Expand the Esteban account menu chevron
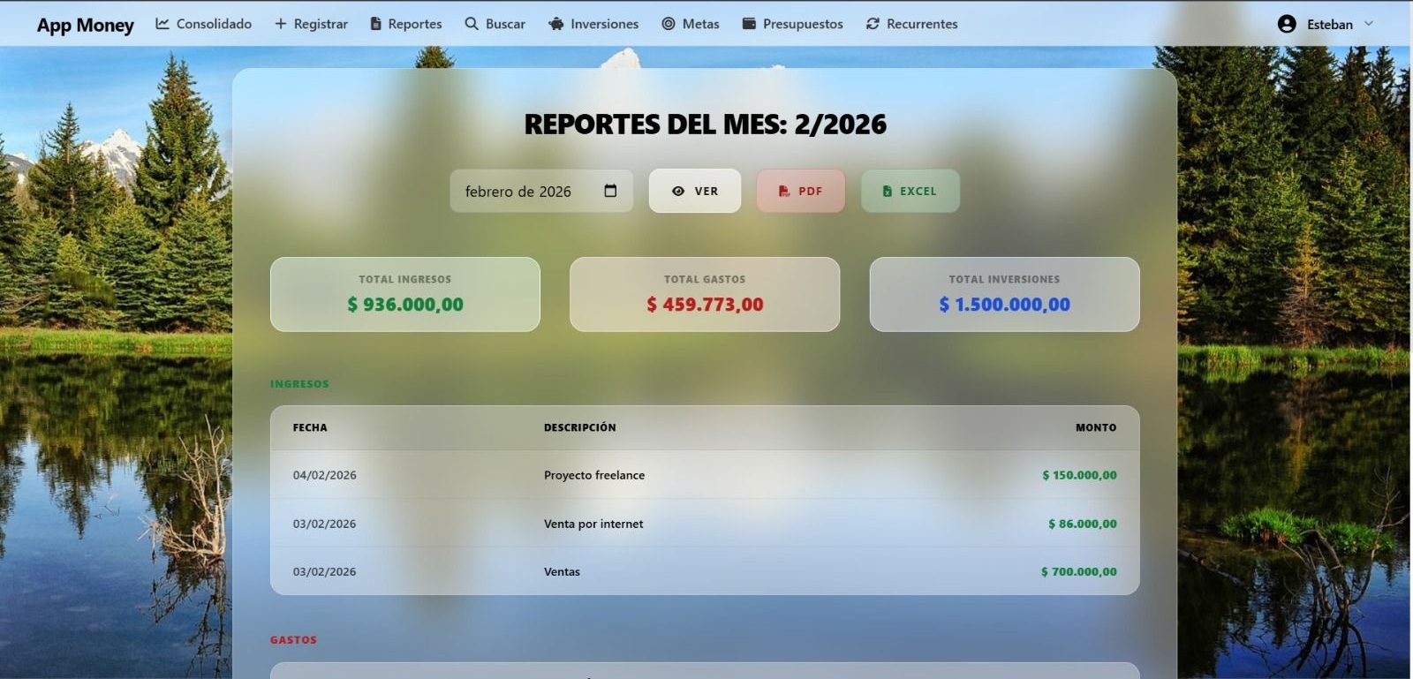This screenshot has height=679, width=1413. pyautogui.click(x=1369, y=24)
